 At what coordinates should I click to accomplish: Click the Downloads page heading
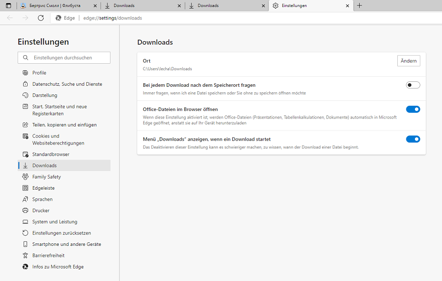click(x=155, y=42)
